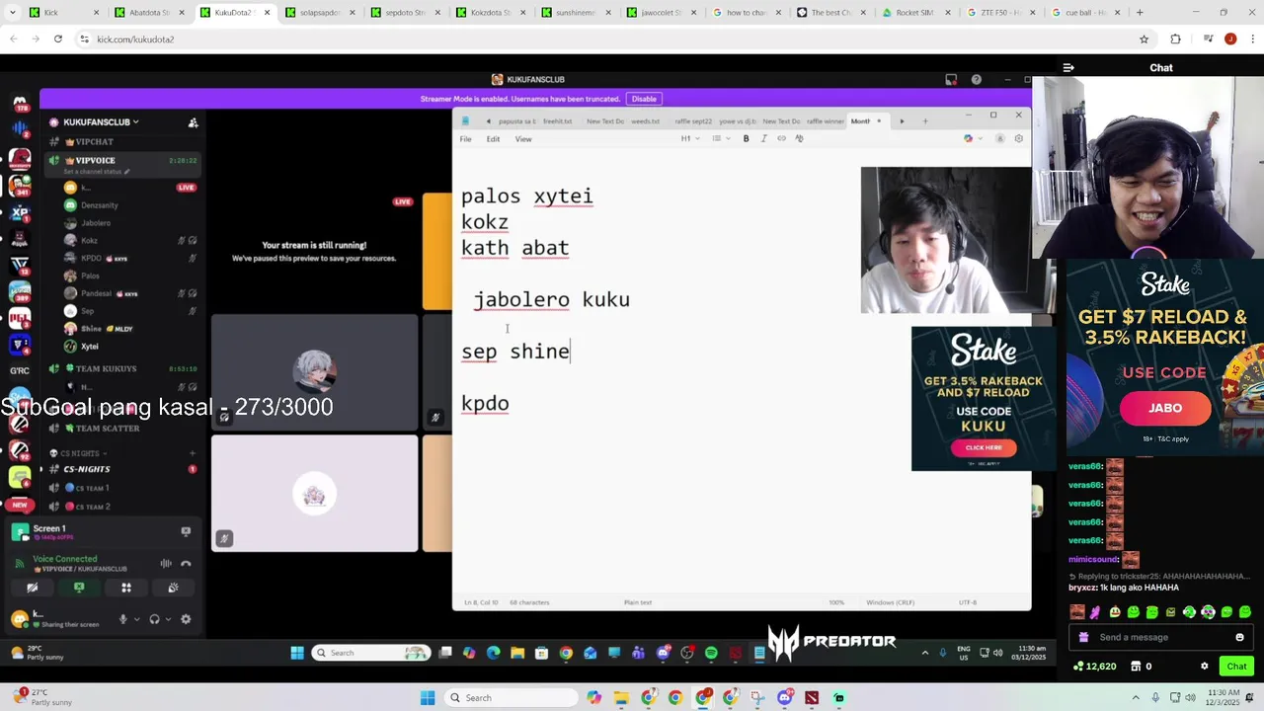Image resolution: width=1264 pixels, height=711 pixels.
Task: Open Discord activities launcher button
Action: click(x=126, y=588)
